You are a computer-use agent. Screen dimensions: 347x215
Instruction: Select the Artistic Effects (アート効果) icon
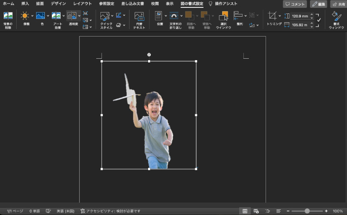[x=56, y=16]
